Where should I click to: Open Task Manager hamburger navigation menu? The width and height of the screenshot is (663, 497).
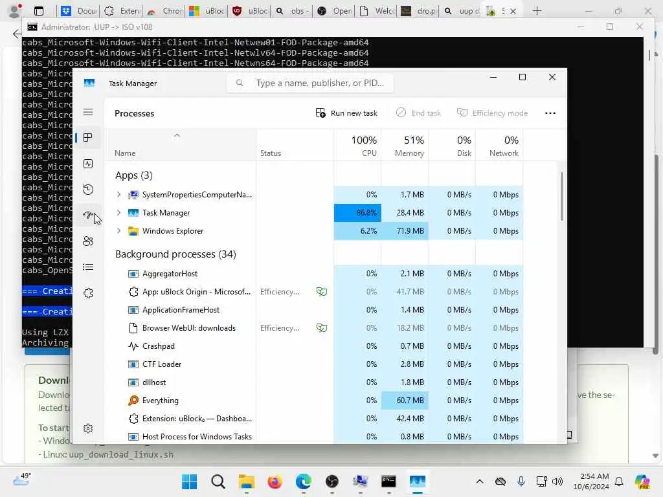[x=88, y=112]
